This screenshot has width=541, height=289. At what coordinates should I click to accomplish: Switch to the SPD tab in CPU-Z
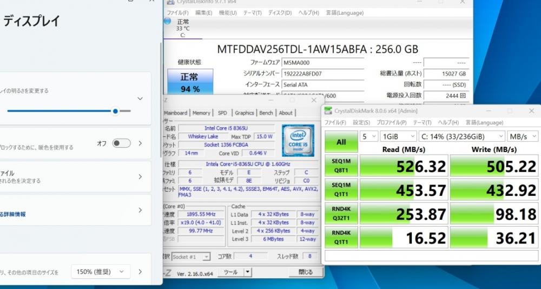(222, 113)
